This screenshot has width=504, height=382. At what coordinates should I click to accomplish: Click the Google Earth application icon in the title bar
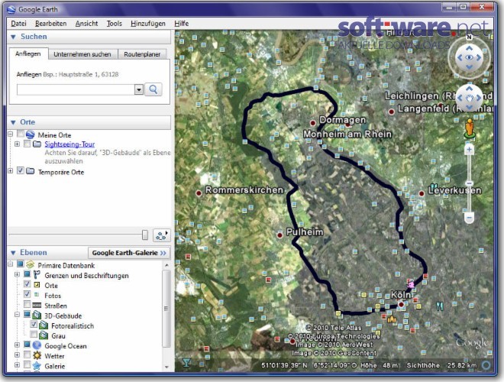click(x=11, y=9)
